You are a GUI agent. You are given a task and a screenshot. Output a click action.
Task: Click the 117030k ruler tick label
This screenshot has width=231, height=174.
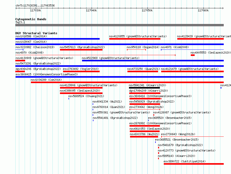tap(36, 10)
